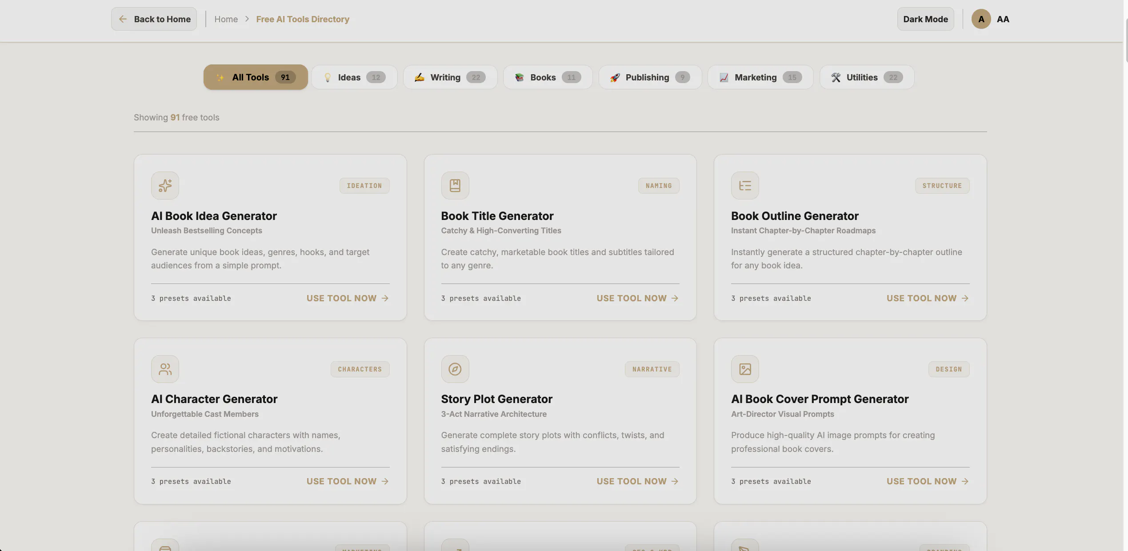Open the AI Character Generator heading
The width and height of the screenshot is (1128, 551).
pyautogui.click(x=214, y=399)
